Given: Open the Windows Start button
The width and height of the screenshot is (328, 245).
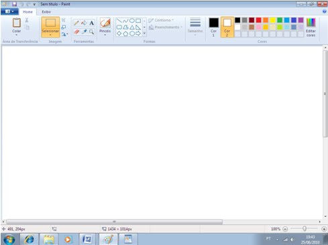Looking at the screenshot, I should [x=9, y=240].
